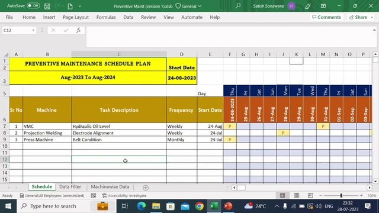This screenshot has width=379, height=213.
Task: Open the Insert ribbon tab
Action: click(x=49, y=17)
